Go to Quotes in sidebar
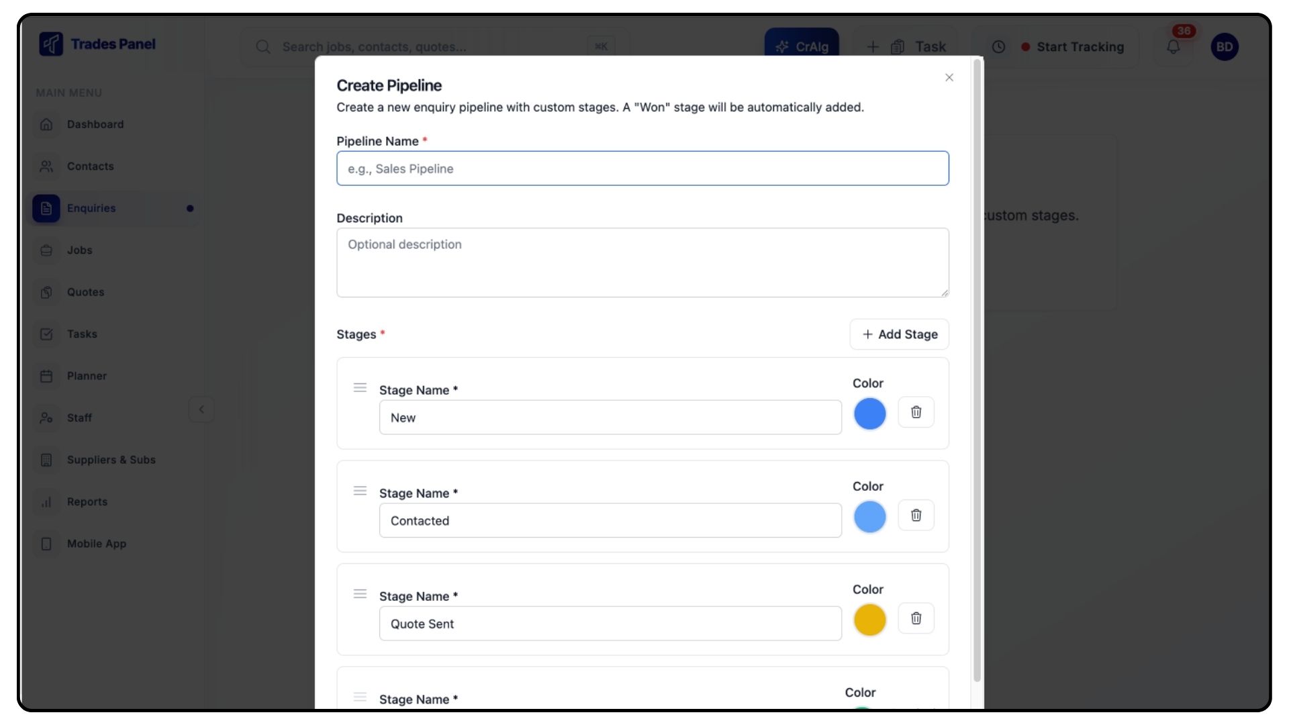Screen dimensions: 1289x725 [85, 292]
